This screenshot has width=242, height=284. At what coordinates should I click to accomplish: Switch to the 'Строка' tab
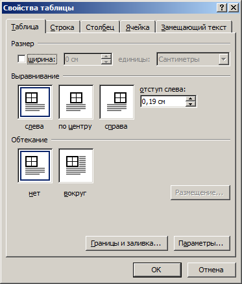click(x=62, y=27)
